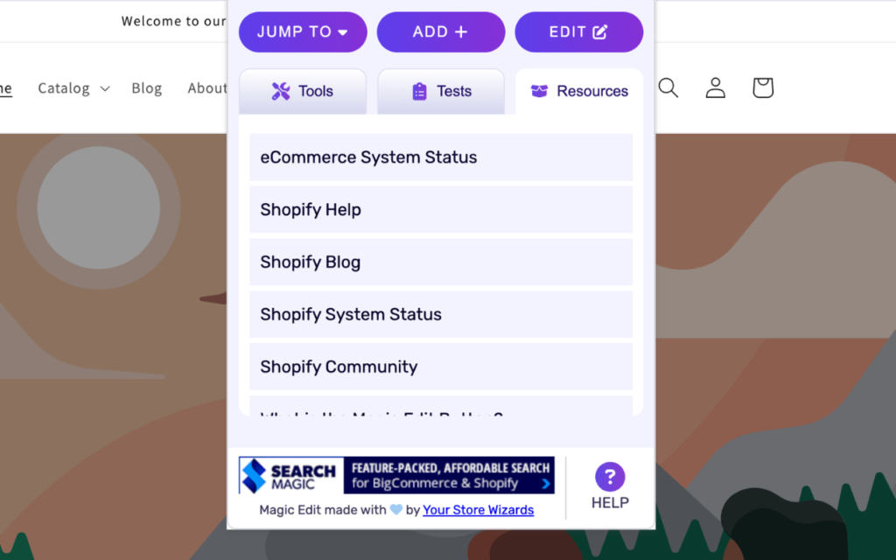Click the Search Magic banner ad
The width and height of the screenshot is (896, 560).
click(x=396, y=474)
